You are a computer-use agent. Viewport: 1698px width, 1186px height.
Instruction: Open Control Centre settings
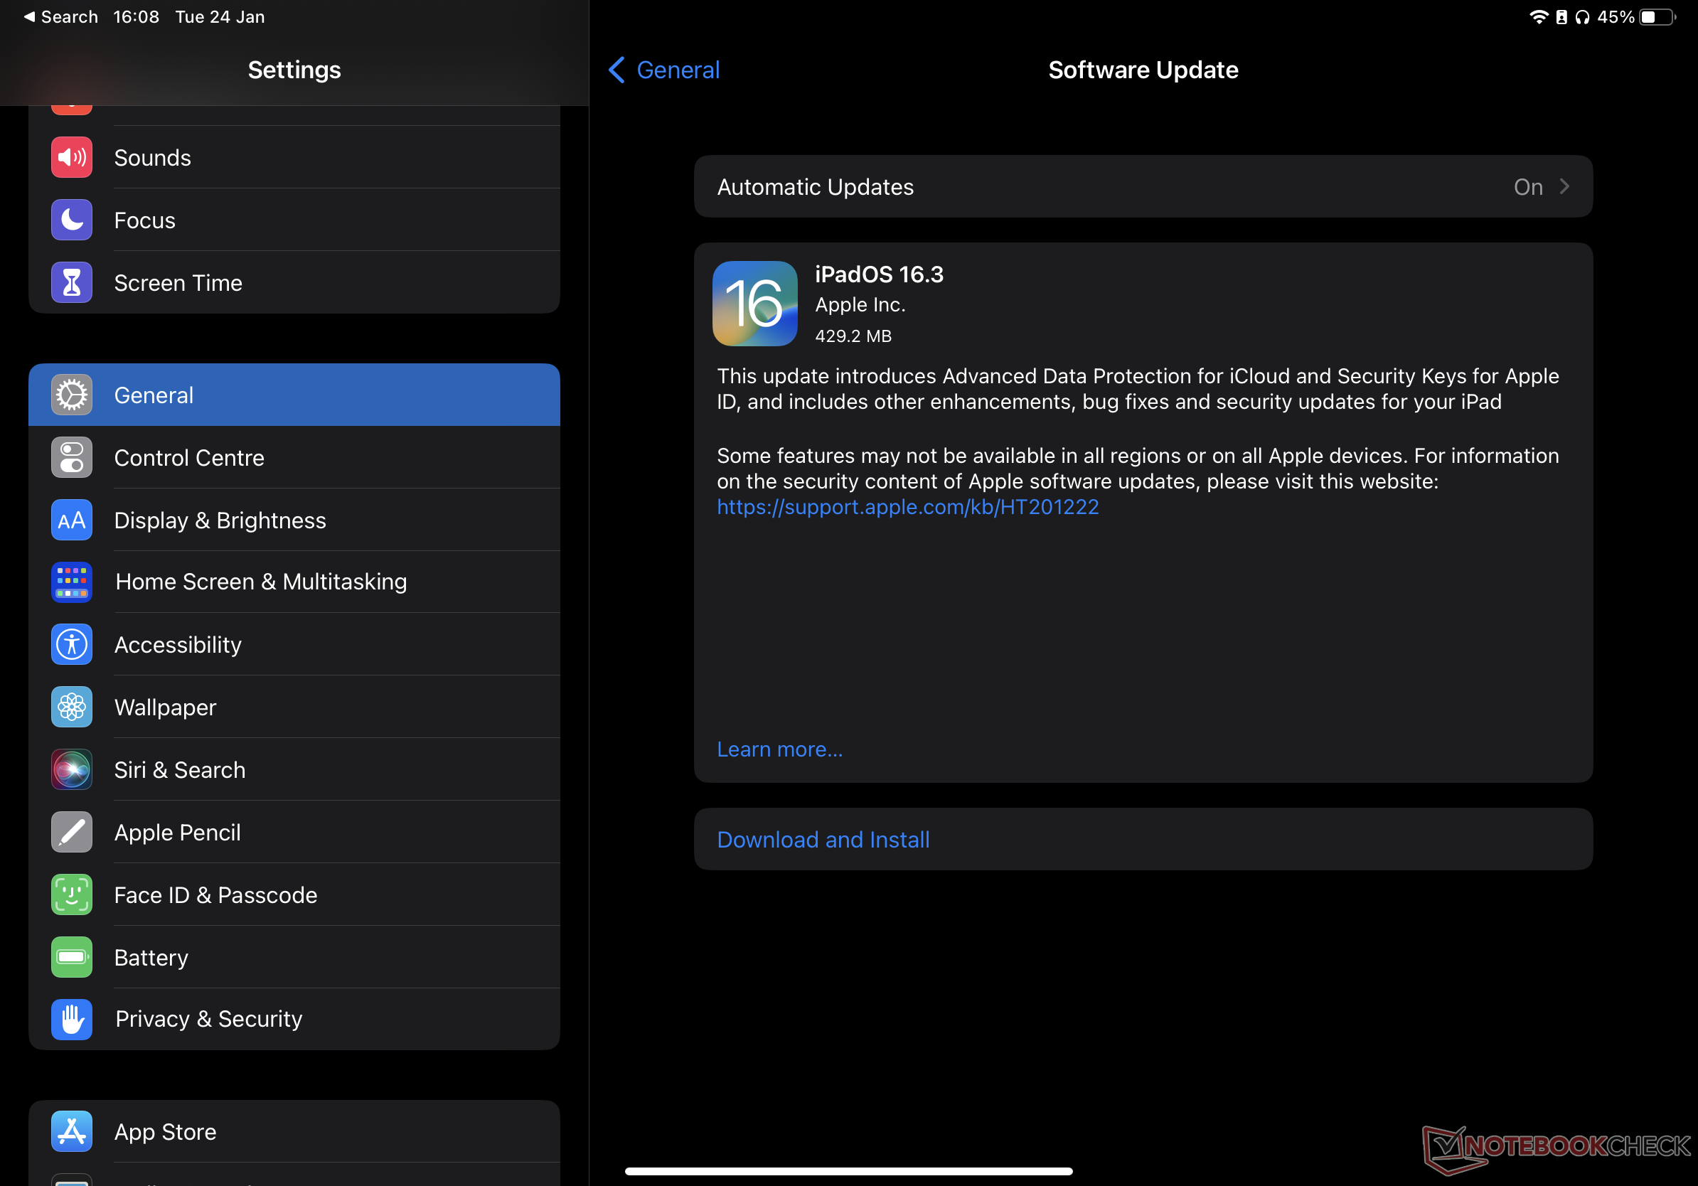294,458
